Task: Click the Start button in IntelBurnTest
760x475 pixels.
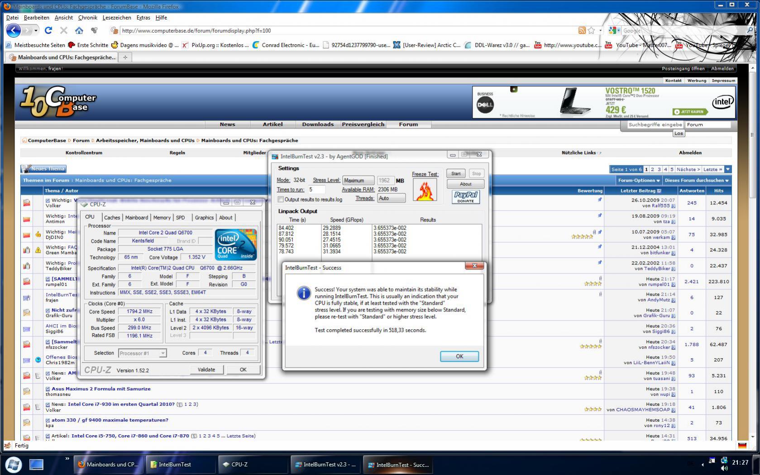Action: click(456, 173)
